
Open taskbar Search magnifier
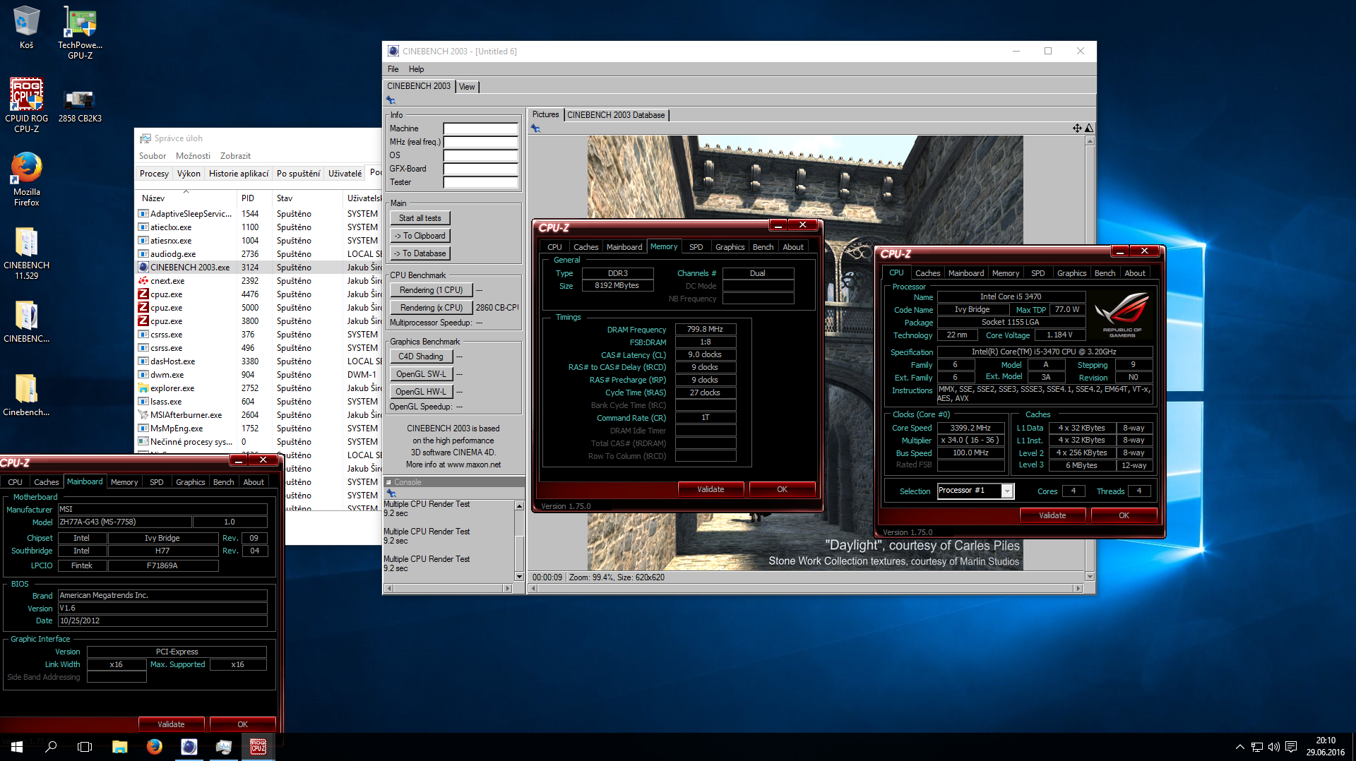(x=51, y=746)
